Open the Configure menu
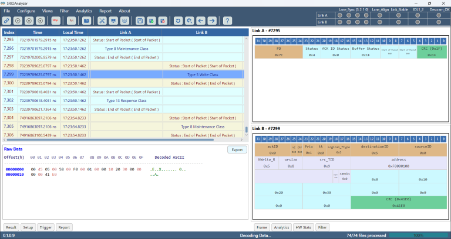This screenshot has height=239, width=451. point(26,11)
